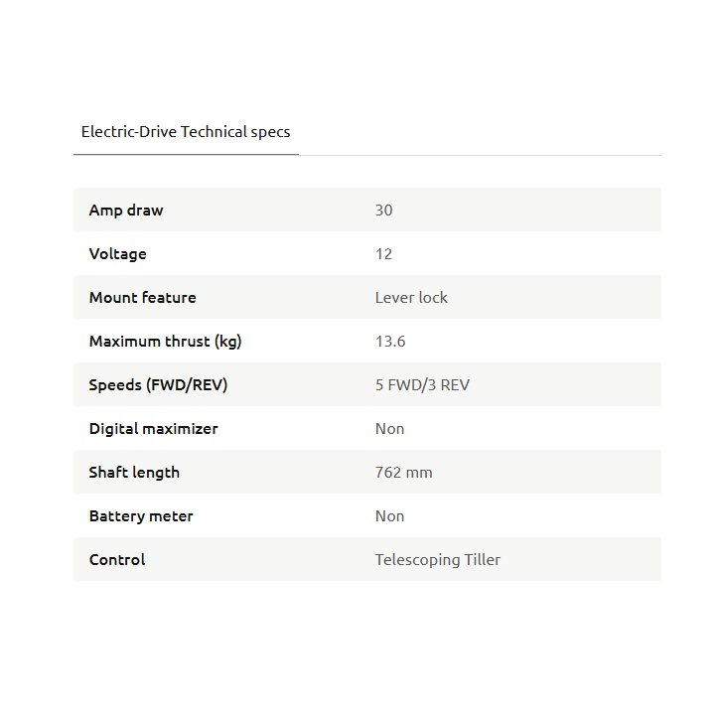Click the Mount feature label
The width and height of the screenshot is (715, 715).
pyautogui.click(x=143, y=298)
